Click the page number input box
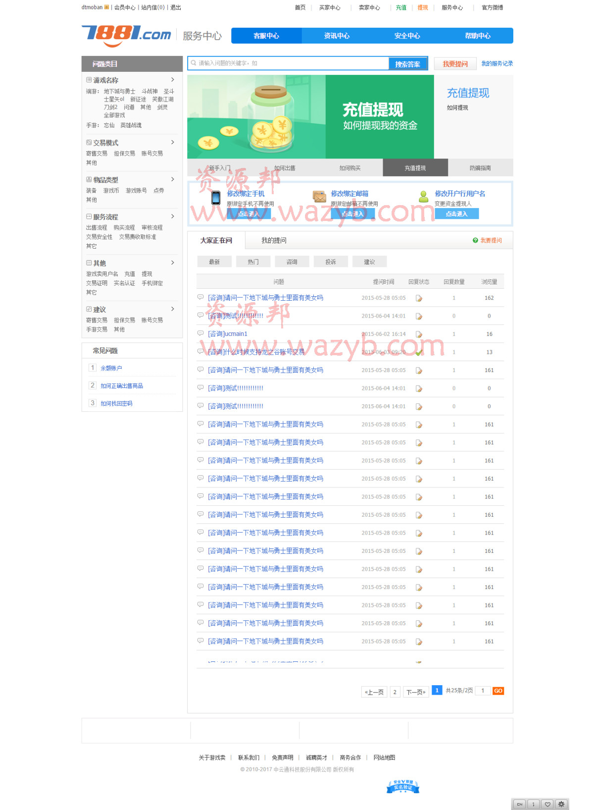The image size is (594, 810). point(483,691)
